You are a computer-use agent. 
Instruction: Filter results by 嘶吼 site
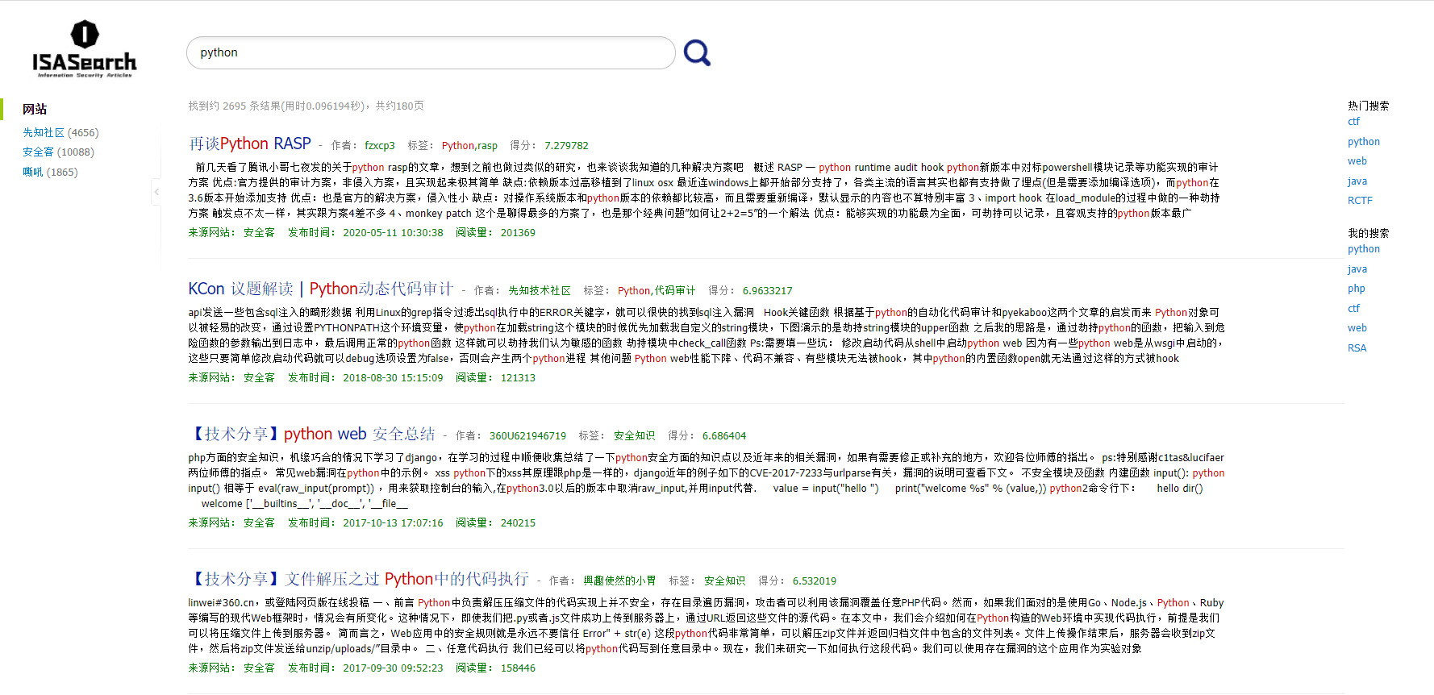pos(50,172)
